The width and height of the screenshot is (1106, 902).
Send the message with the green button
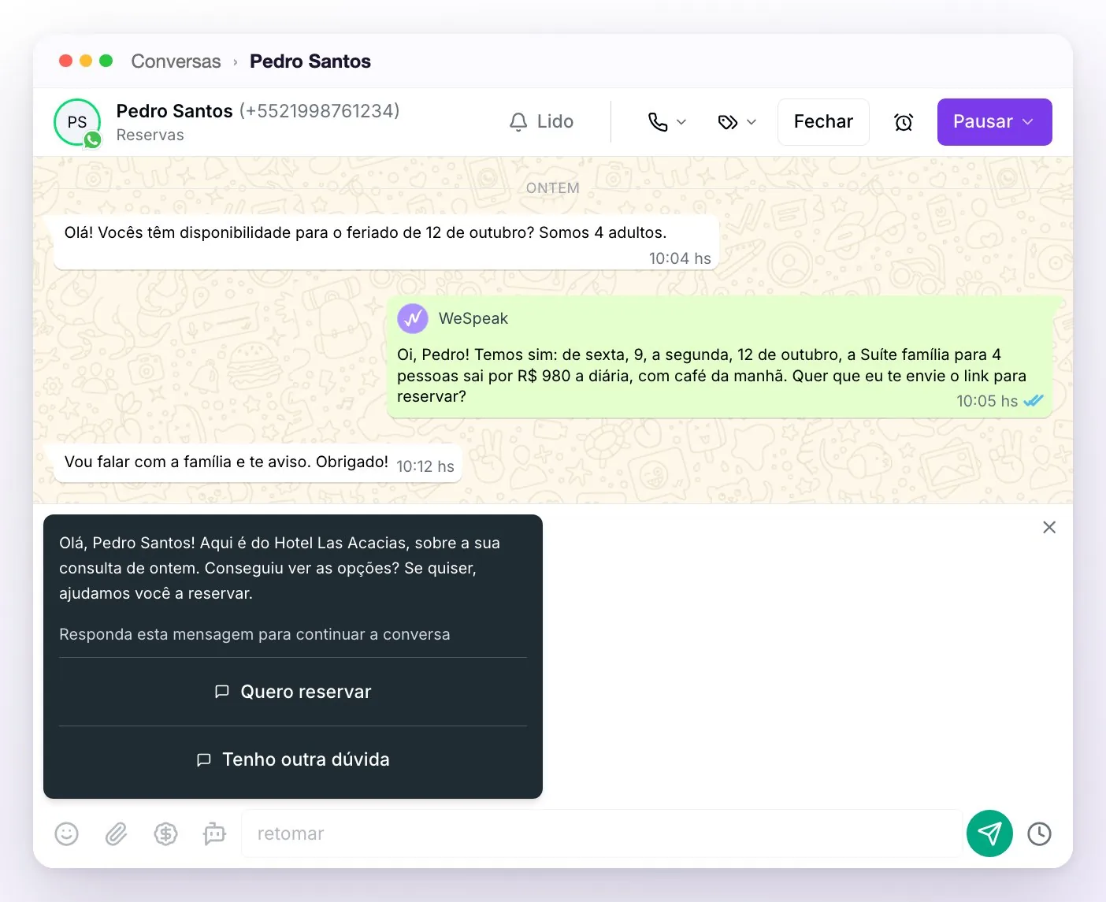coord(989,833)
